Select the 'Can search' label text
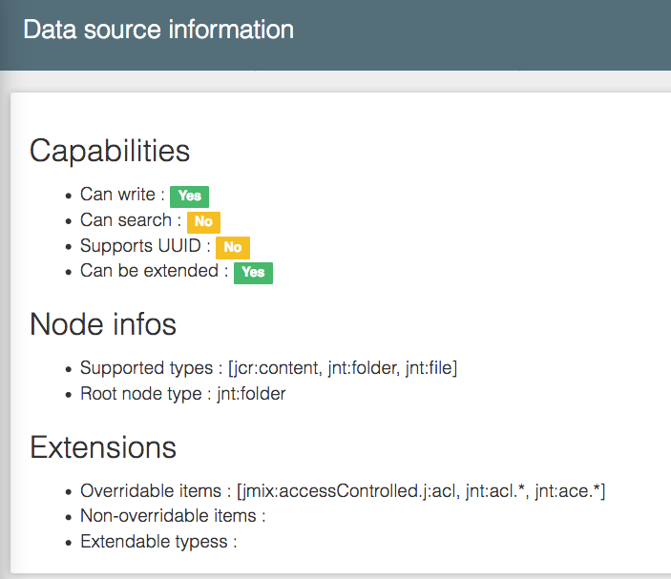671x579 pixels. (x=126, y=220)
